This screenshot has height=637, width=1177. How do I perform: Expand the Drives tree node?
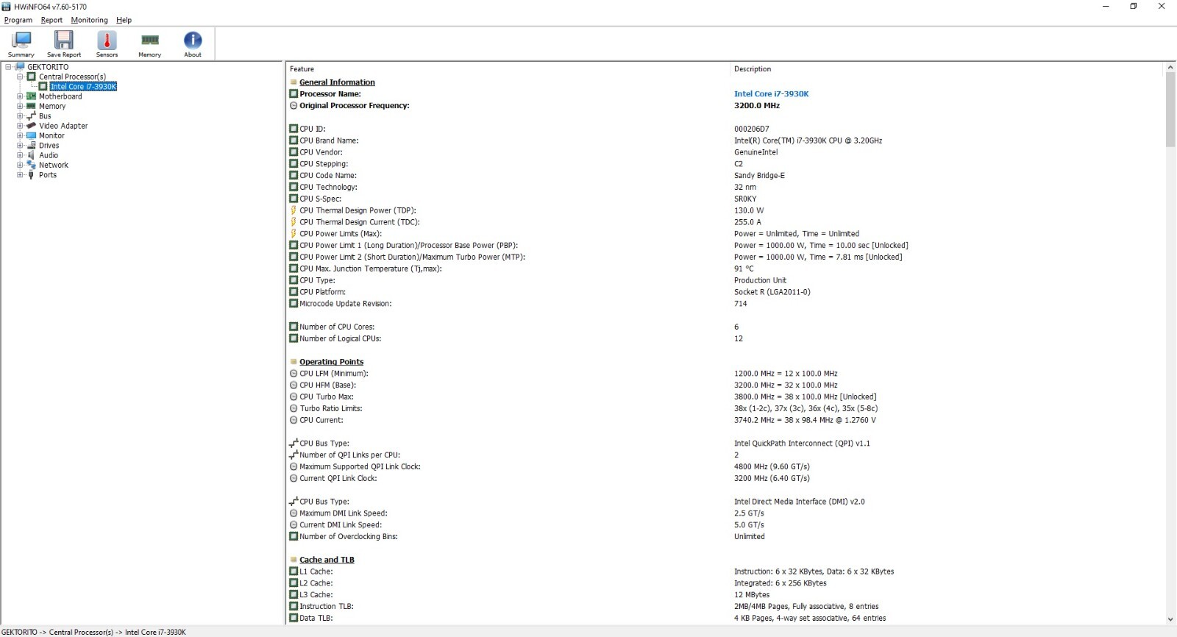pos(20,146)
